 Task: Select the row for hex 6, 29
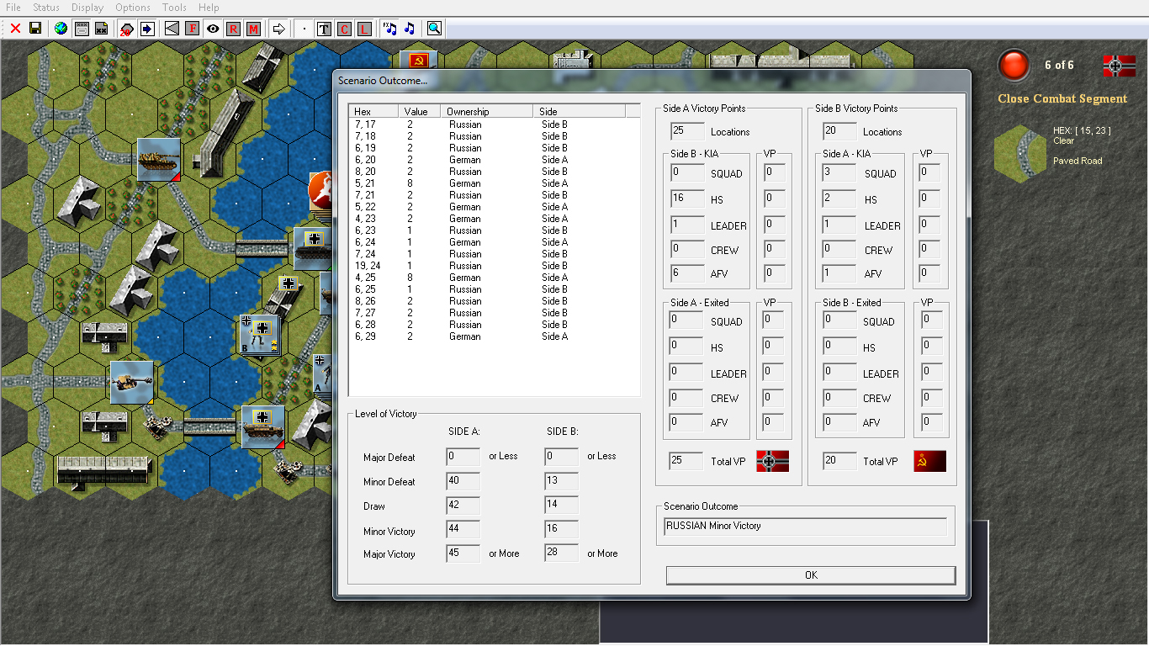[x=494, y=336]
